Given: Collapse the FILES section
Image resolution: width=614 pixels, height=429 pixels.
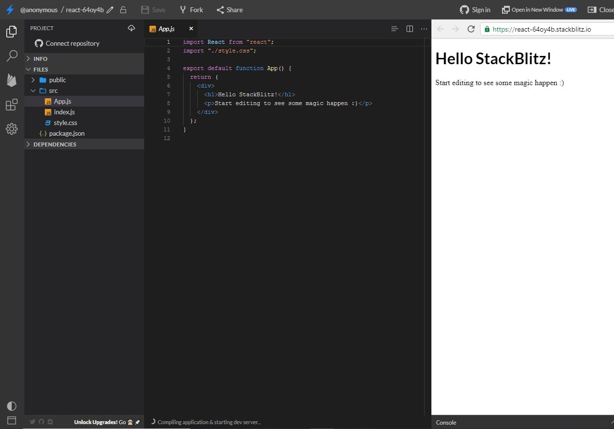Looking at the screenshot, I should coord(40,69).
